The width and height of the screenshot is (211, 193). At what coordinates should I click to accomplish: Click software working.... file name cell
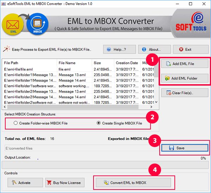(x=74, y=86)
